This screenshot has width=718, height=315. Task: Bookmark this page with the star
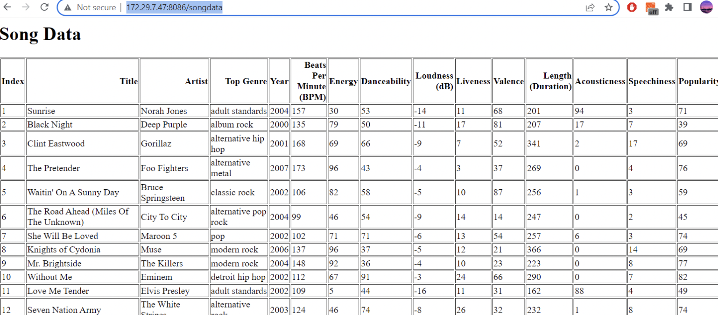click(x=608, y=7)
